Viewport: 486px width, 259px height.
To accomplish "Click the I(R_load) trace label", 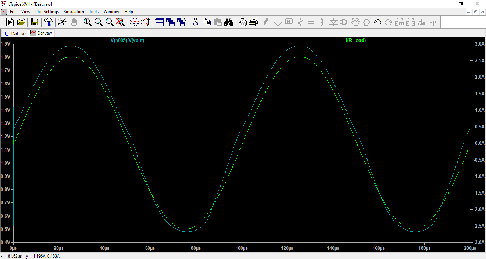I will tap(356, 41).
